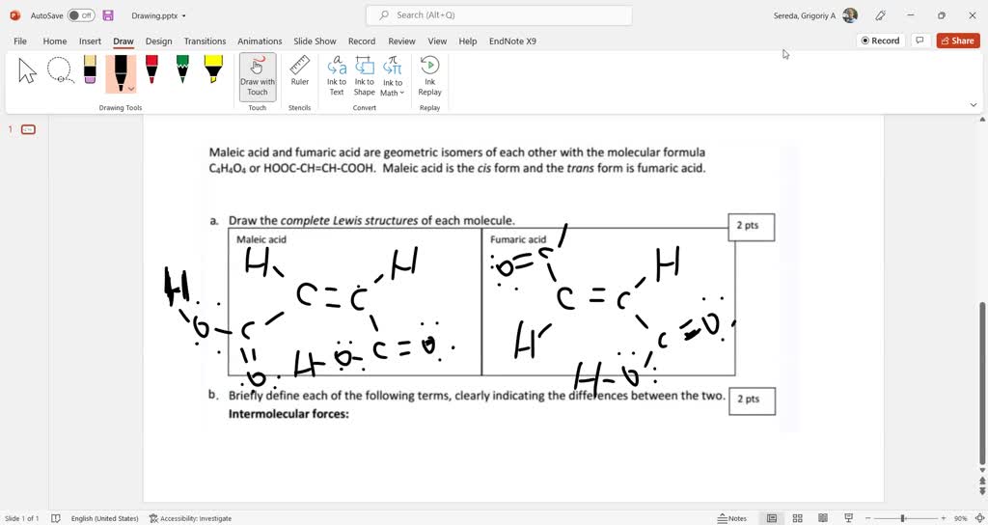
Task: Toggle Draw with Touch
Action: pyautogui.click(x=257, y=77)
